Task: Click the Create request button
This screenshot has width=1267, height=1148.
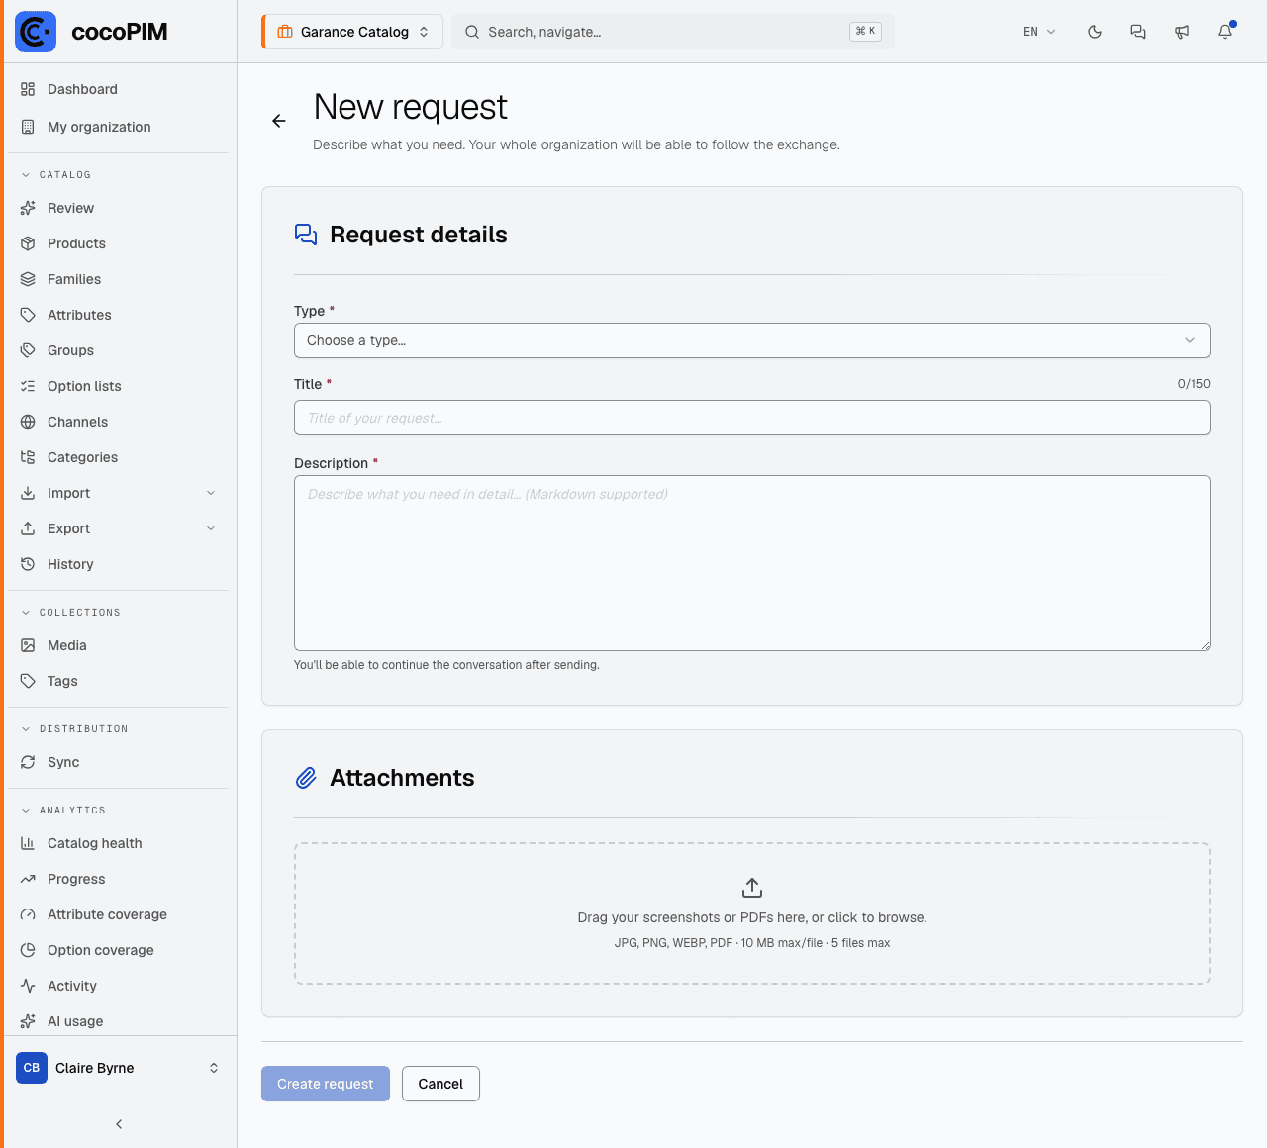Action: click(326, 1084)
